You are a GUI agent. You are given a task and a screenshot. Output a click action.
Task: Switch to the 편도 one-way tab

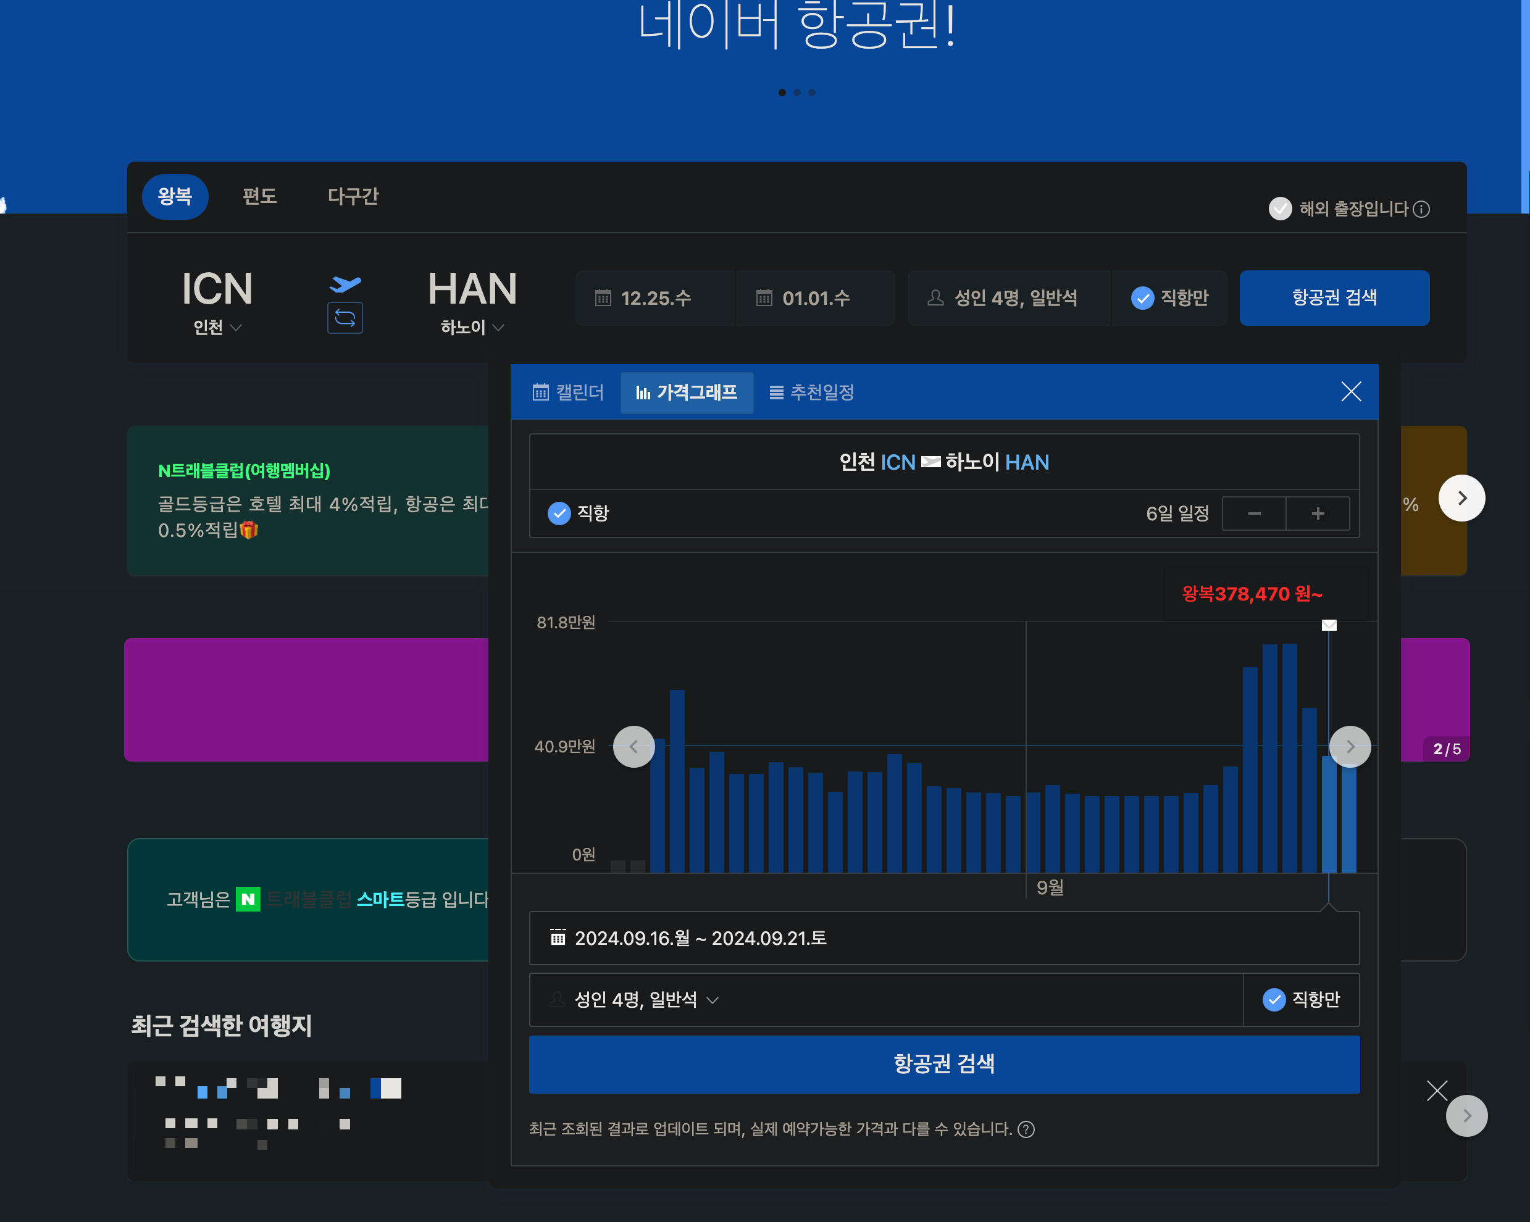[259, 196]
